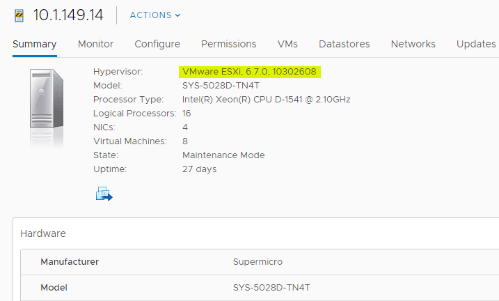This screenshot has height=301, width=499.
Task: Click the Model value SYS-5028D-TN4T in summary
Action: click(x=221, y=86)
